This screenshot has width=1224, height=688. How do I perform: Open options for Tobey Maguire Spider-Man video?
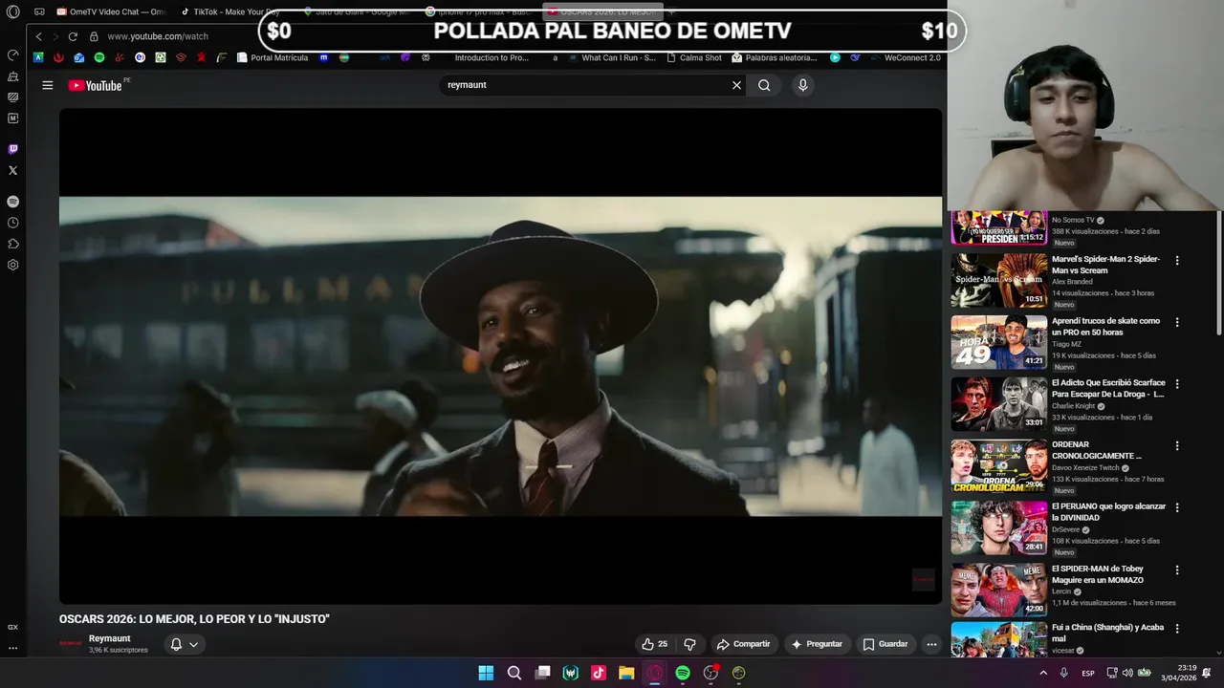point(1177,570)
